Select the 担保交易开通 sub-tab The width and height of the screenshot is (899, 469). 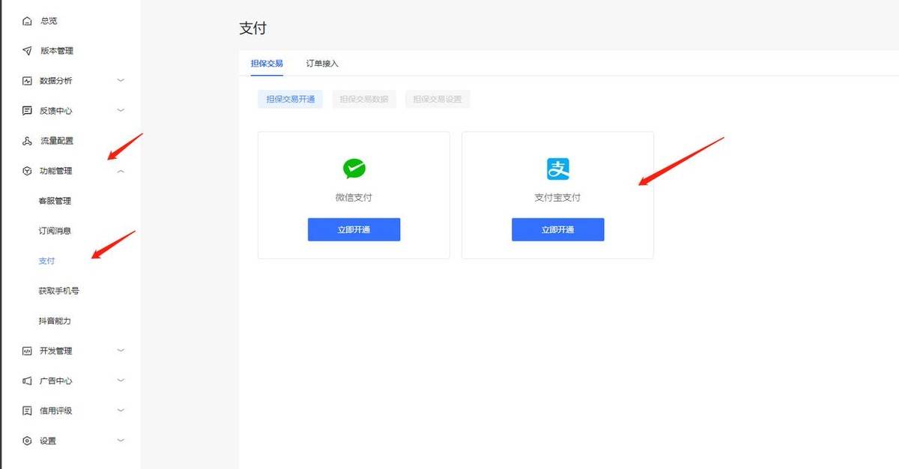pyautogui.click(x=290, y=99)
